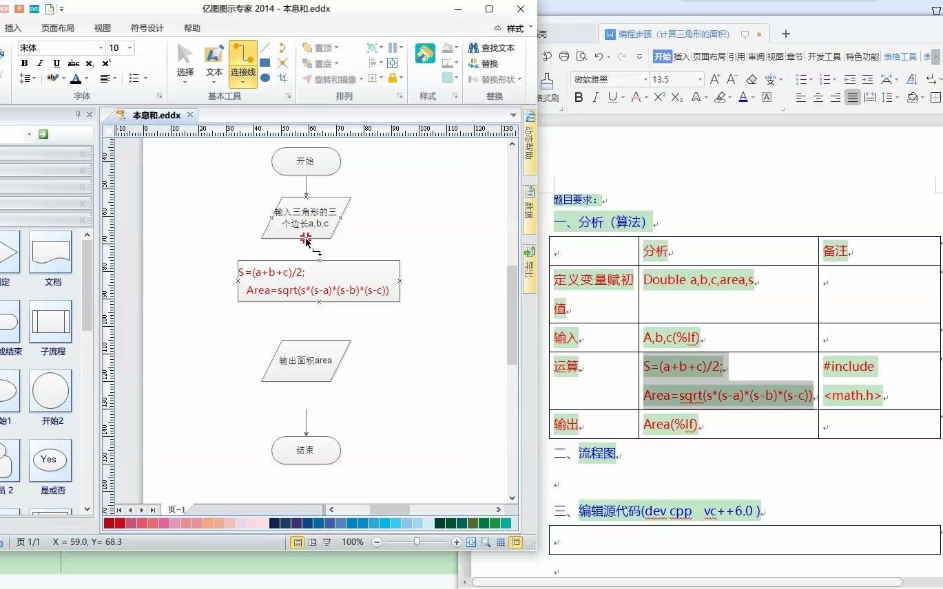Select the 文档 document shape
Image resolution: width=943 pixels, height=589 pixels.
click(x=52, y=258)
